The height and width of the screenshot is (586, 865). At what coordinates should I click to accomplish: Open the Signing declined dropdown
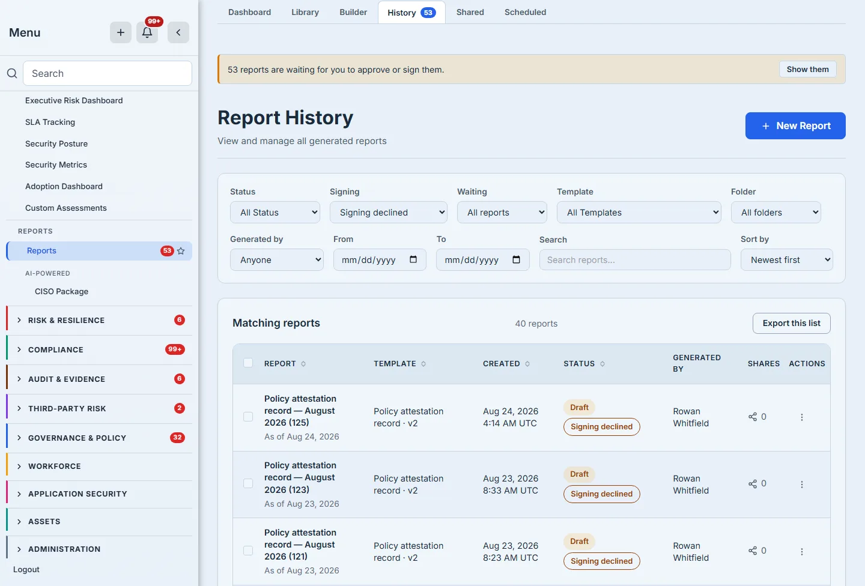click(389, 213)
